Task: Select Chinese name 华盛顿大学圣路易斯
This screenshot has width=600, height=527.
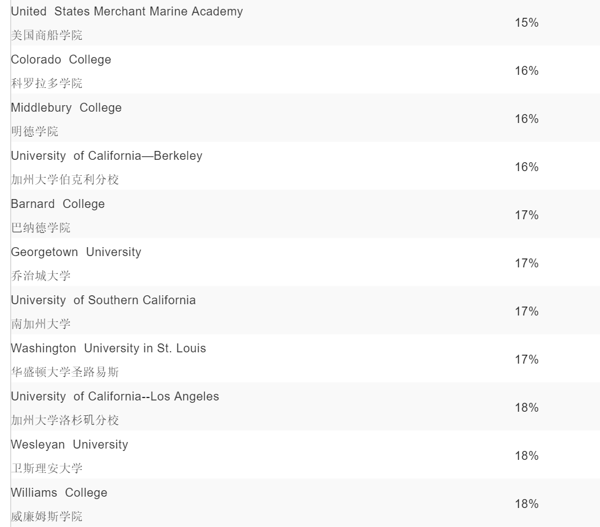Action: click(x=65, y=372)
